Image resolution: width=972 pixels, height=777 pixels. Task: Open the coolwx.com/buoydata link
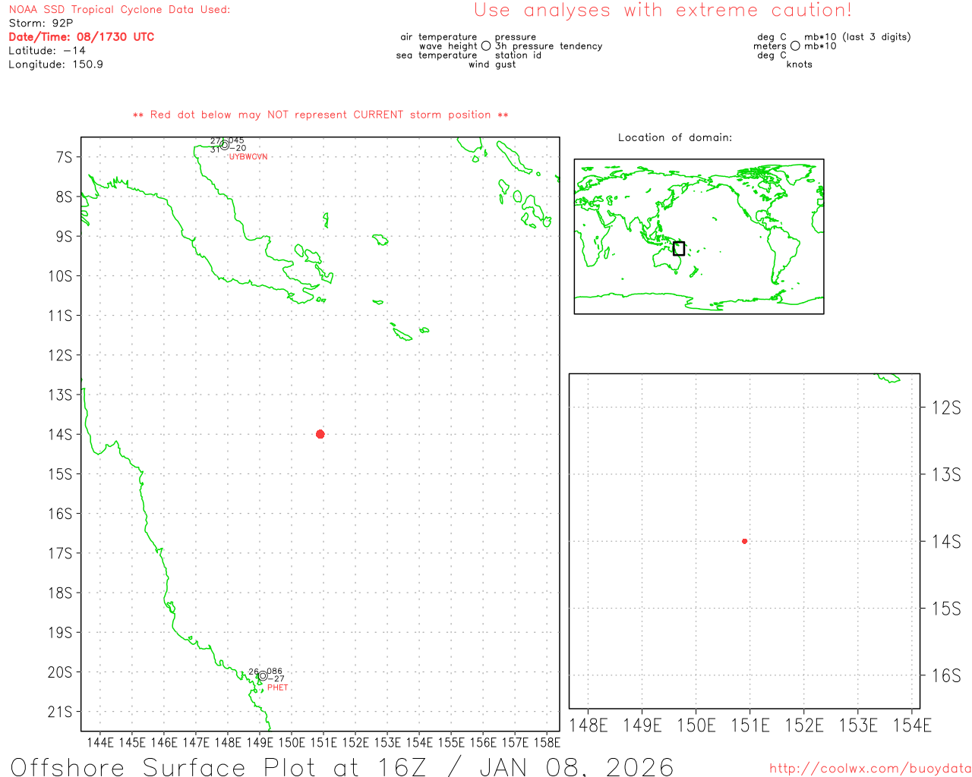click(869, 769)
